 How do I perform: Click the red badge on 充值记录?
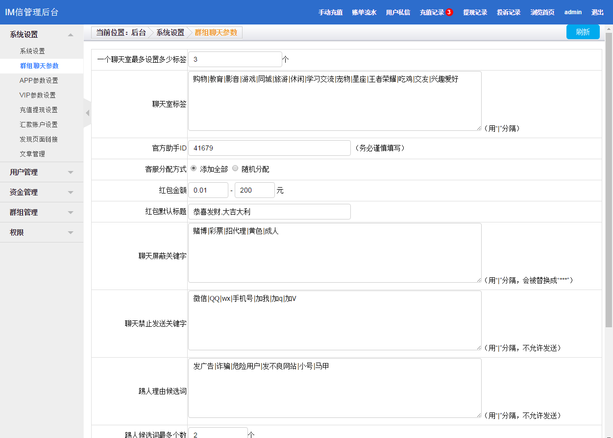click(x=449, y=12)
